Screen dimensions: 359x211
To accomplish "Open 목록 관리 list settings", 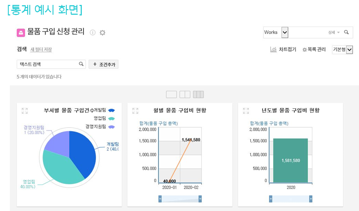I will [314, 50].
